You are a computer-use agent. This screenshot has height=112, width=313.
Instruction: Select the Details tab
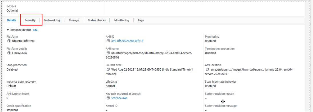[11, 20]
